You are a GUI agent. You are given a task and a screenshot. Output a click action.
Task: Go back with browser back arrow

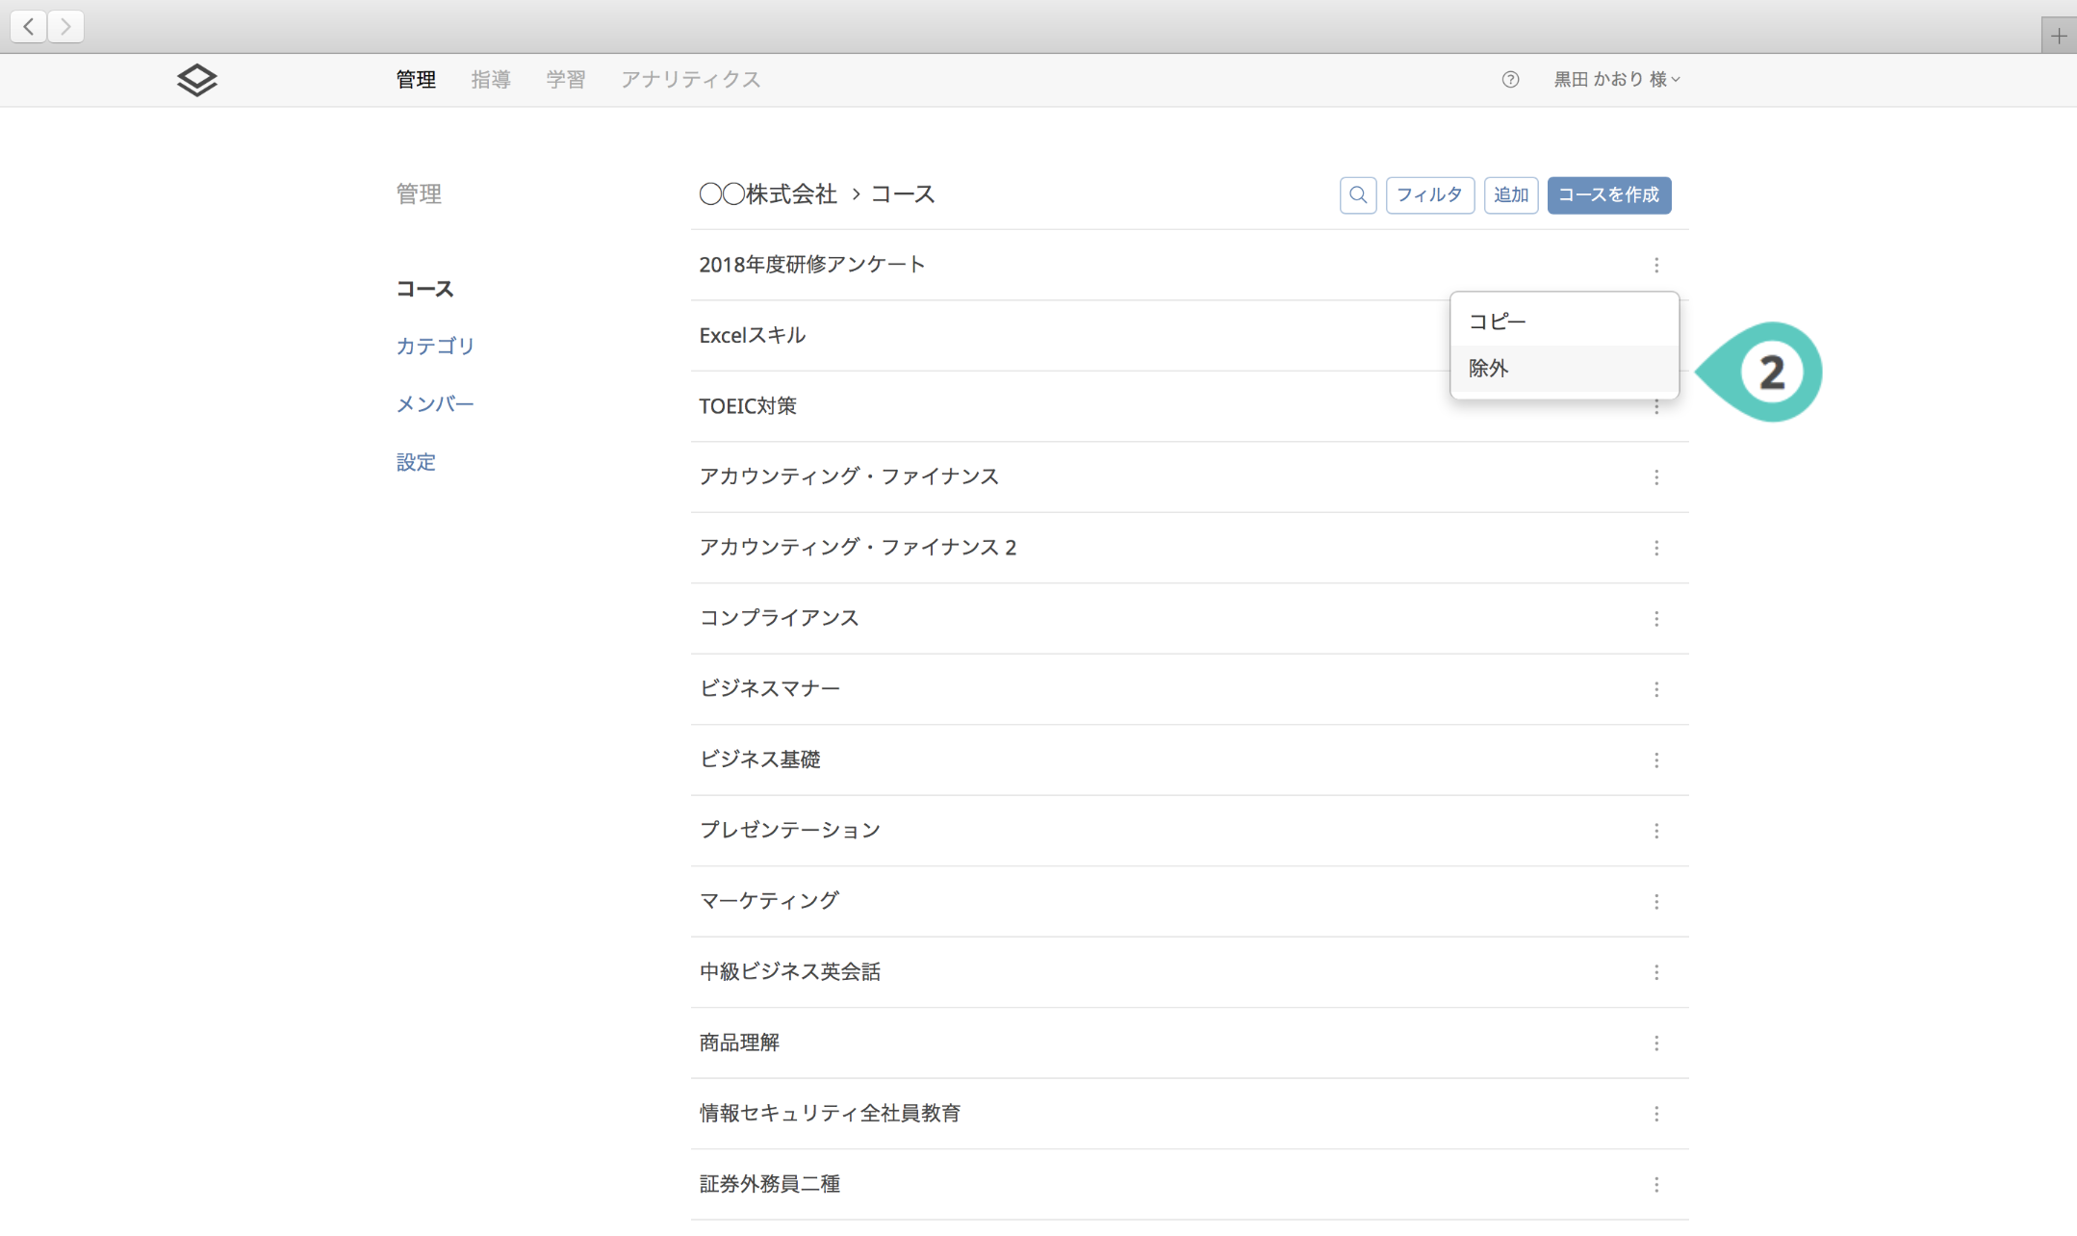tap(29, 26)
